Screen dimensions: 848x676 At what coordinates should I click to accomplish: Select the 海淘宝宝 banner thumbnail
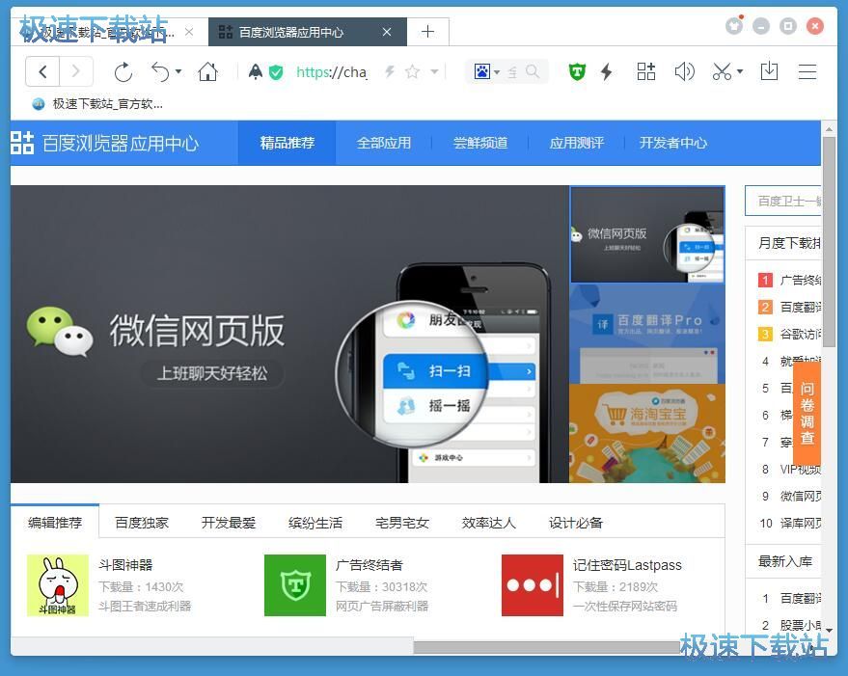coord(647,433)
